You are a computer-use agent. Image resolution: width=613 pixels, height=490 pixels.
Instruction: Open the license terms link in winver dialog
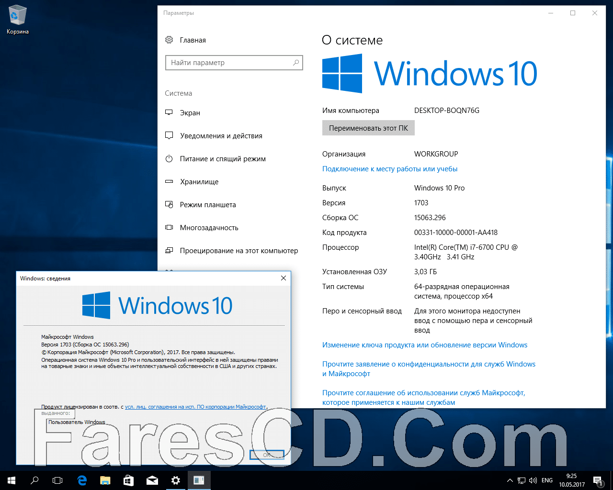tap(195, 407)
